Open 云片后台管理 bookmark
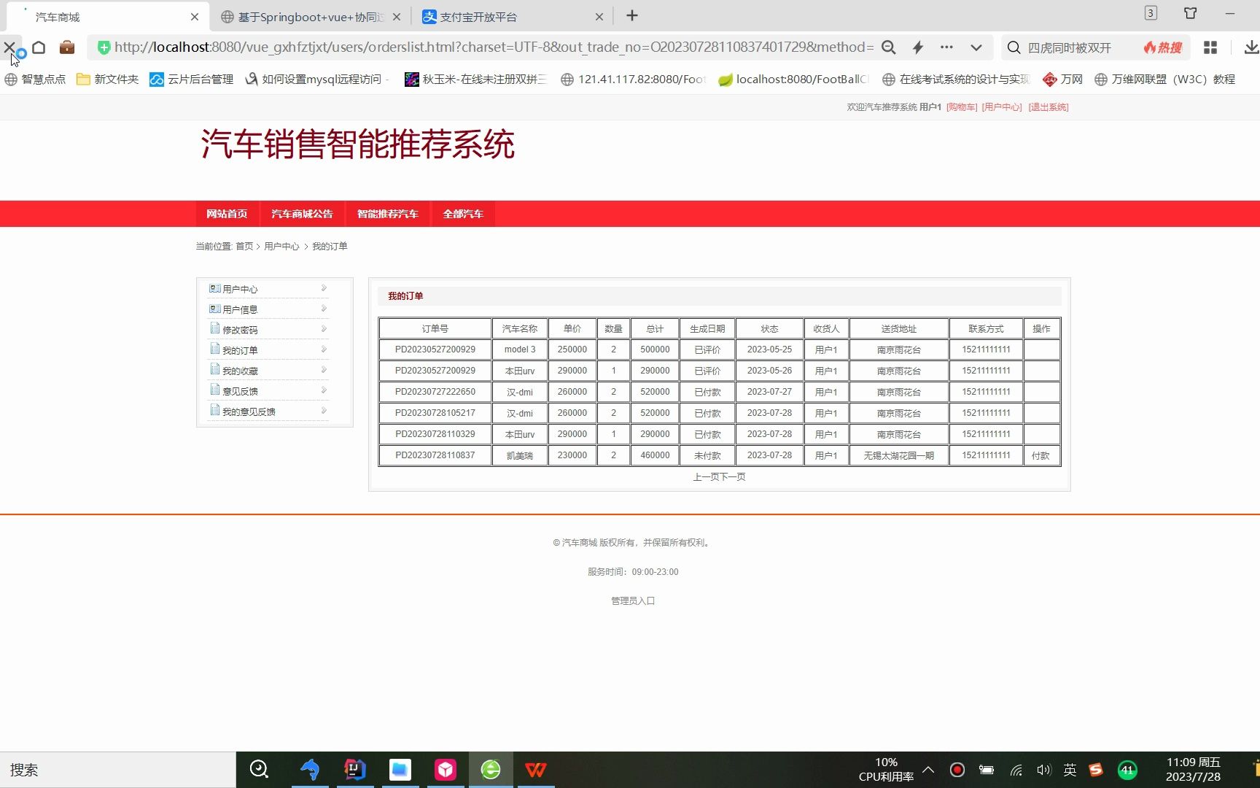Viewport: 1260px width, 788px height. 191,79
